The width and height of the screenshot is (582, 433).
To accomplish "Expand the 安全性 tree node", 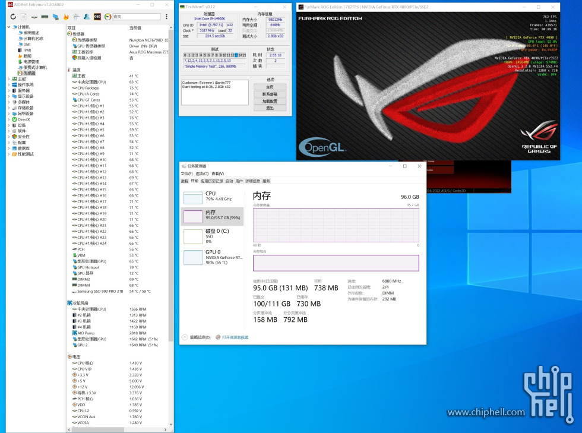I will (x=9, y=137).
